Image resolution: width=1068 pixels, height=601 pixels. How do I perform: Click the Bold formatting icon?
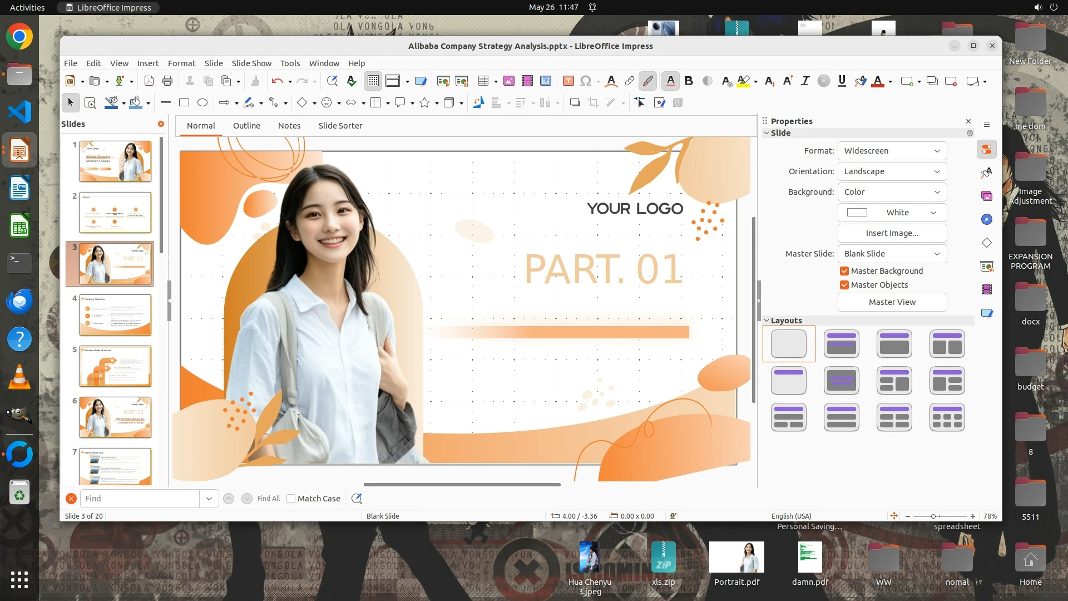(x=689, y=81)
